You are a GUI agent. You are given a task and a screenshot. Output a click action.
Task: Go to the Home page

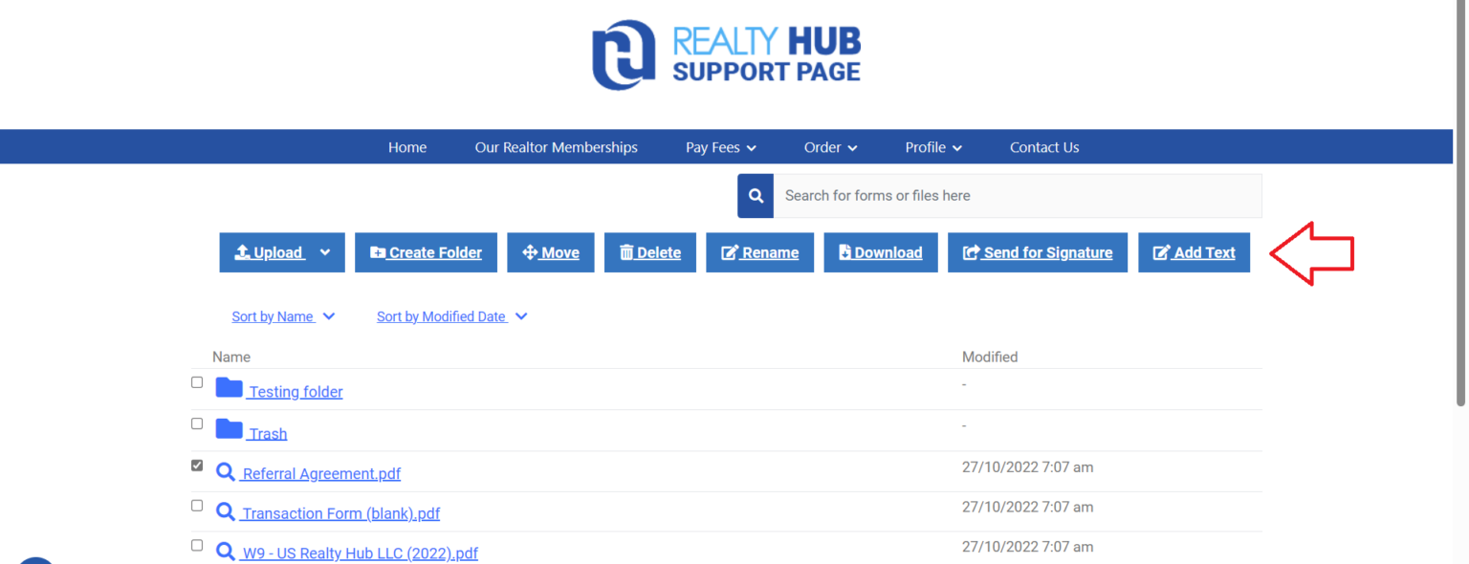407,147
